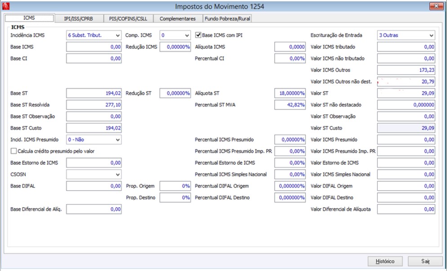Click Valor ICMS Outros não dest. field
Screen dimensions: 447x271
click(406, 82)
